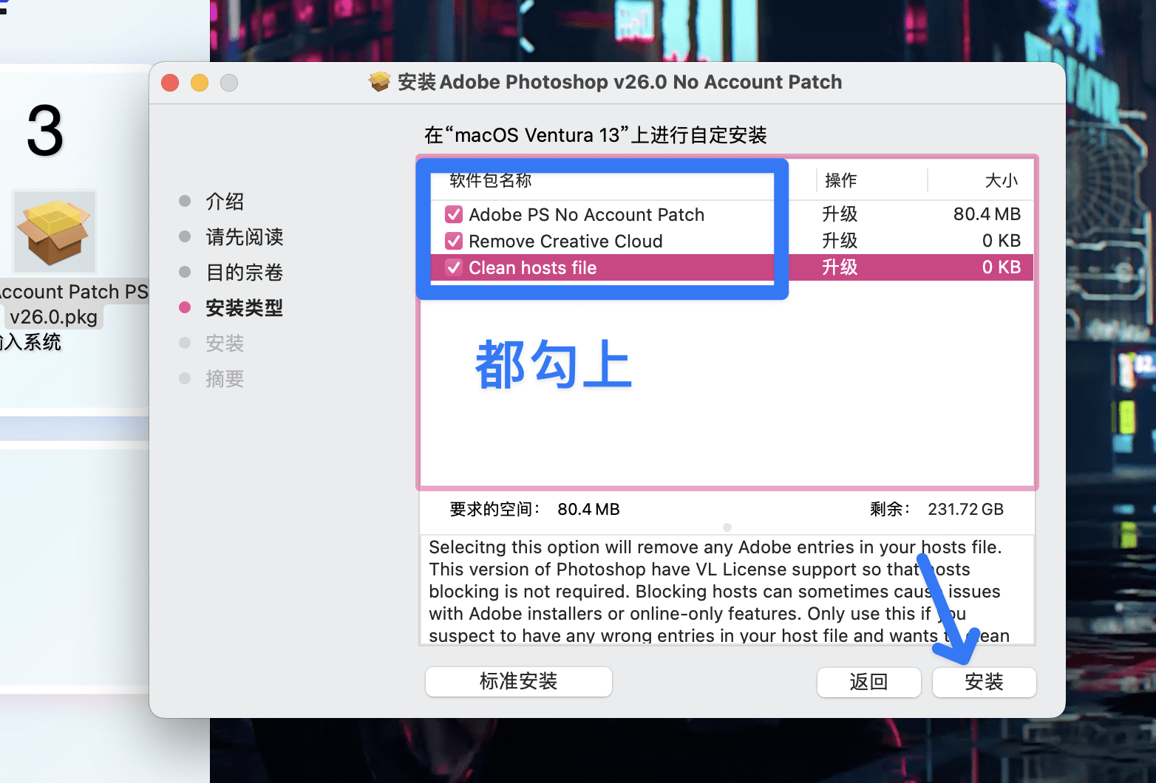Select the 安装类型 step
The width and height of the screenshot is (1156, 783).
(244, 307)
